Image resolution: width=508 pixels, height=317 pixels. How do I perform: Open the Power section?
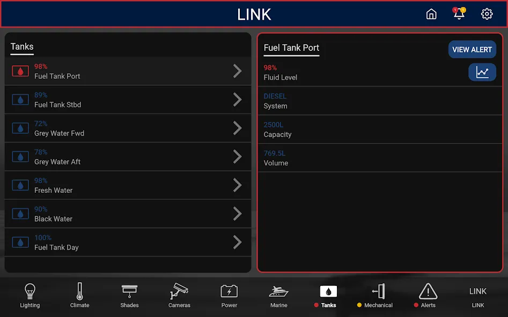click(229, 296)
